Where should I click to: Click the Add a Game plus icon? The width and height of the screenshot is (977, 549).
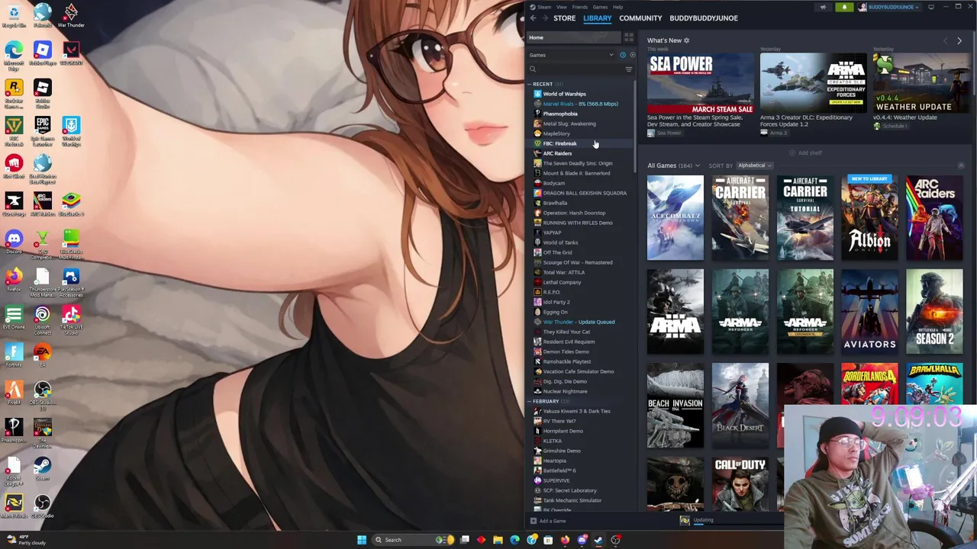pyautogui.click(x=533, y=521)
